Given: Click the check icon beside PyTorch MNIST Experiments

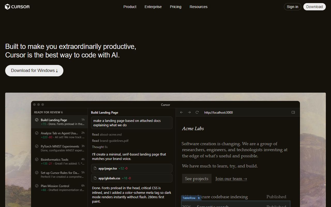Looking at the screenshot, I should coord(36,146).
